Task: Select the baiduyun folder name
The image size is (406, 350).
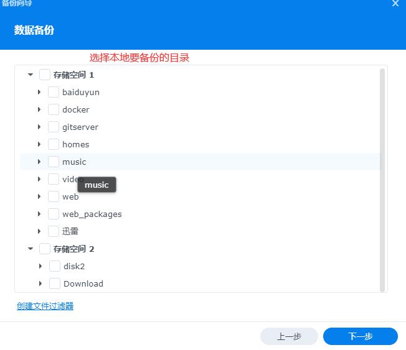Action: click(x=81, y=92)
